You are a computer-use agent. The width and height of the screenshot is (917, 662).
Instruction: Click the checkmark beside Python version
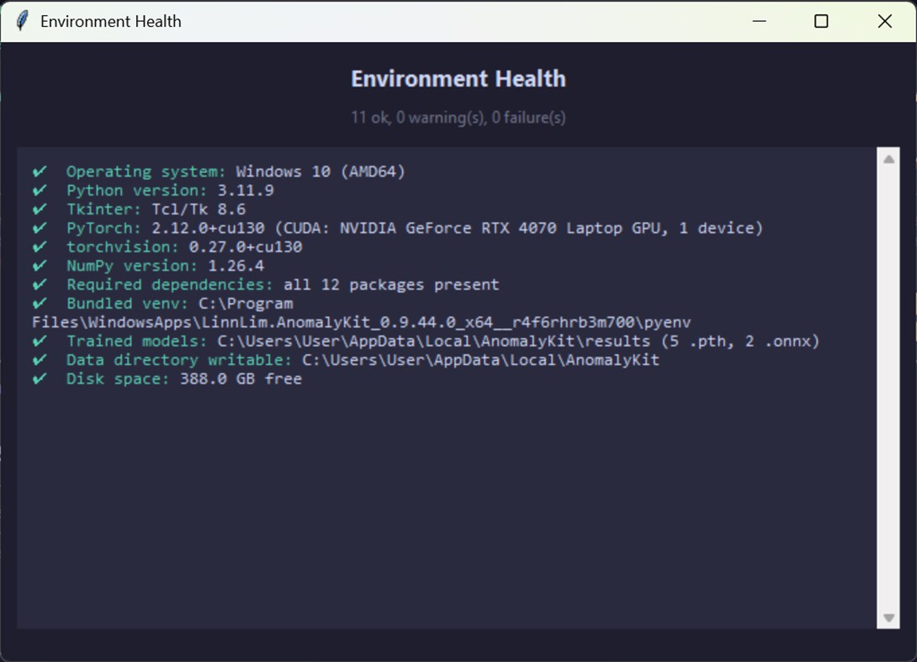point(40,190)
